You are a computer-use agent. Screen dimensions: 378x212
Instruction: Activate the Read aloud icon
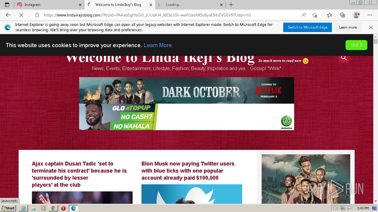point(304,15)
